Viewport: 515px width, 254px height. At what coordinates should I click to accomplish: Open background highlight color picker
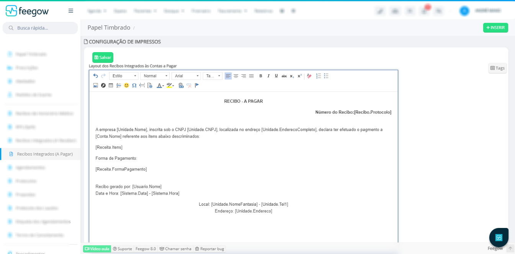(x=170, y=85)
